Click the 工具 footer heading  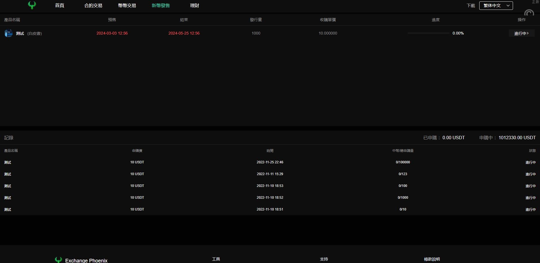216,259
